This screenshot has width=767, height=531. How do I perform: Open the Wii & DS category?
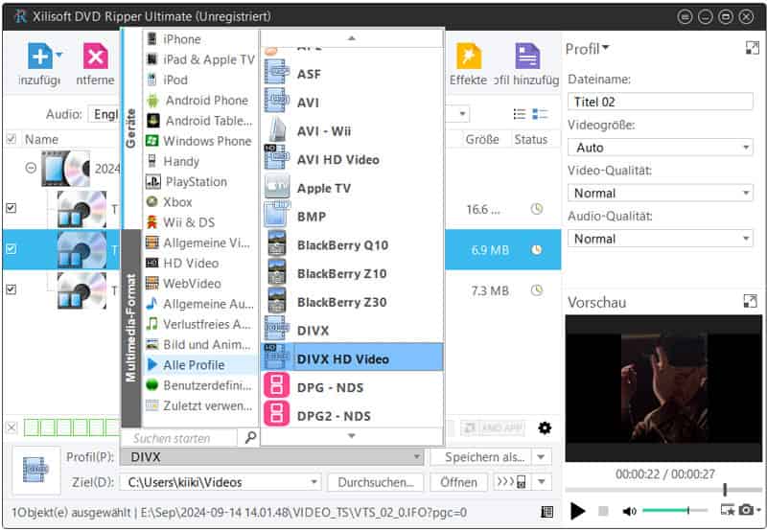[x=200, y=222]
